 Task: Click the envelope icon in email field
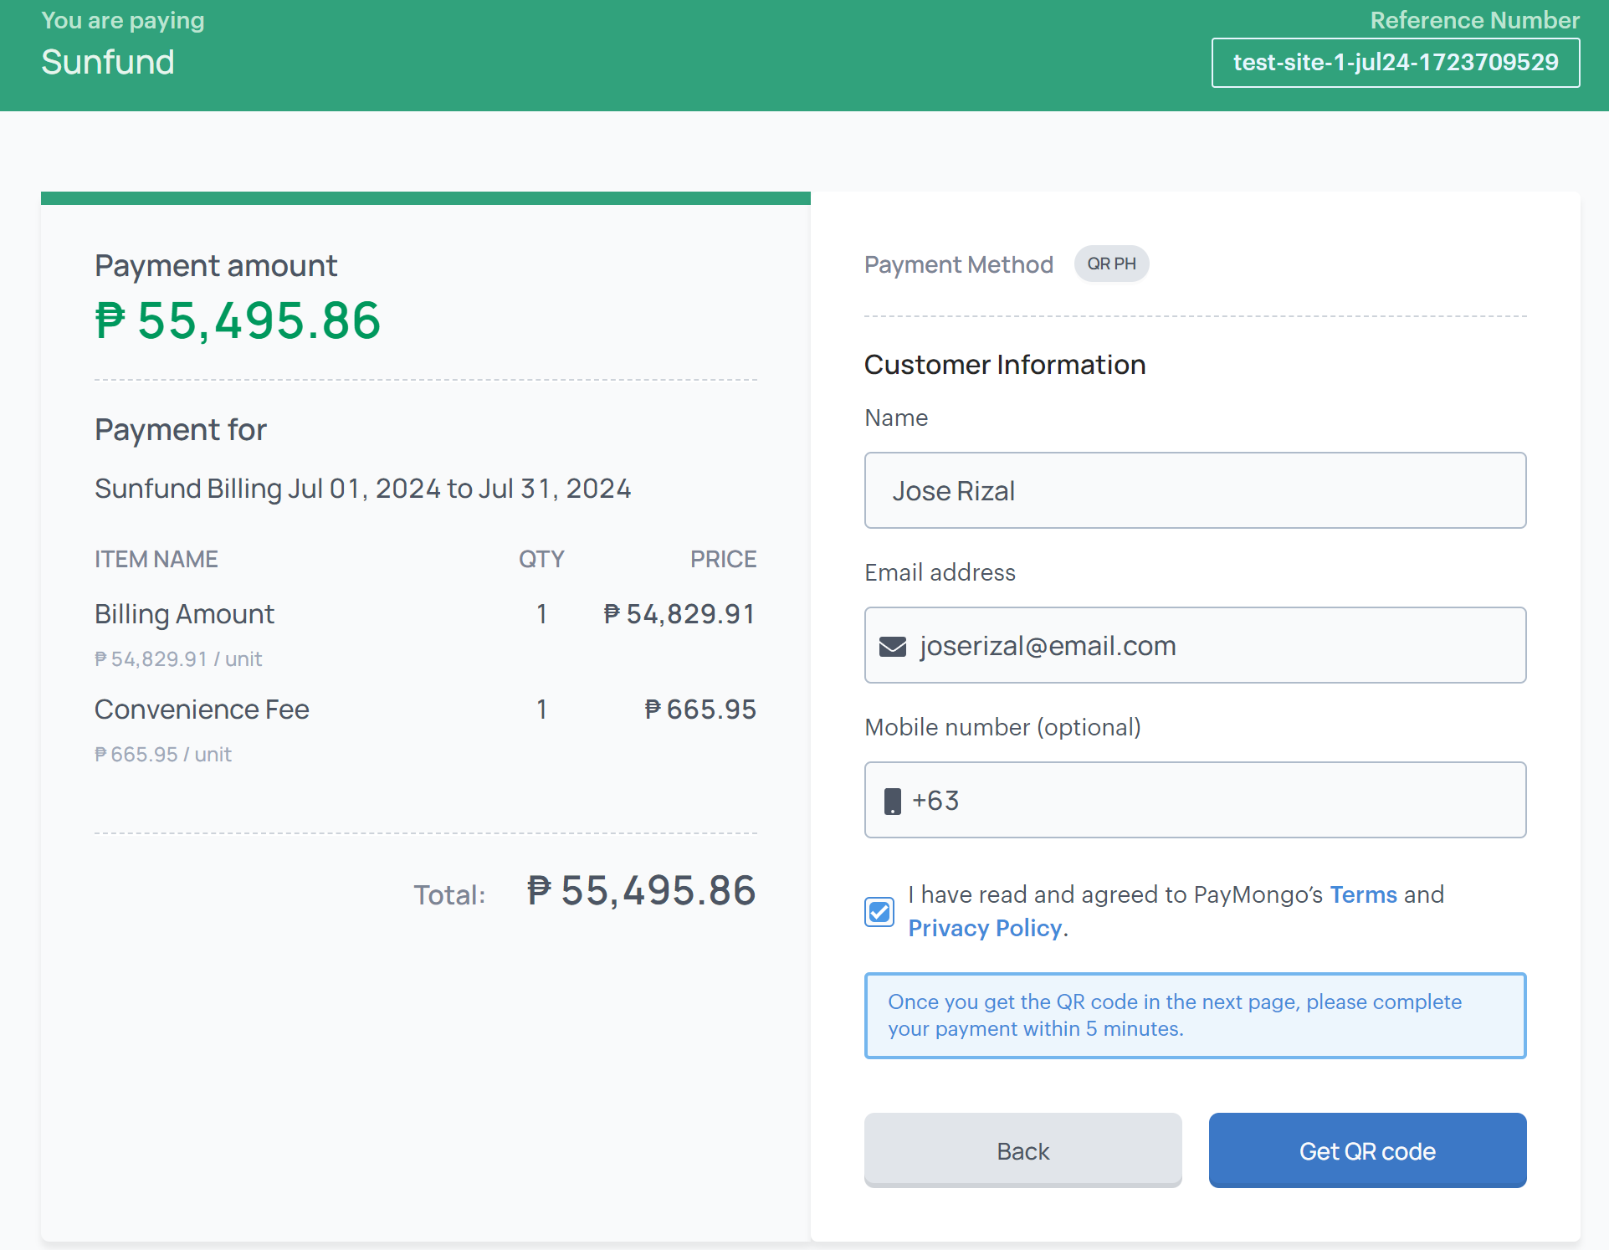893,647
